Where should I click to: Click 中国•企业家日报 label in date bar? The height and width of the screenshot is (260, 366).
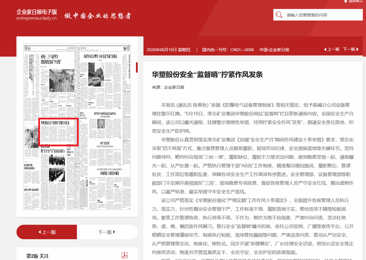(x=274, y=50)
